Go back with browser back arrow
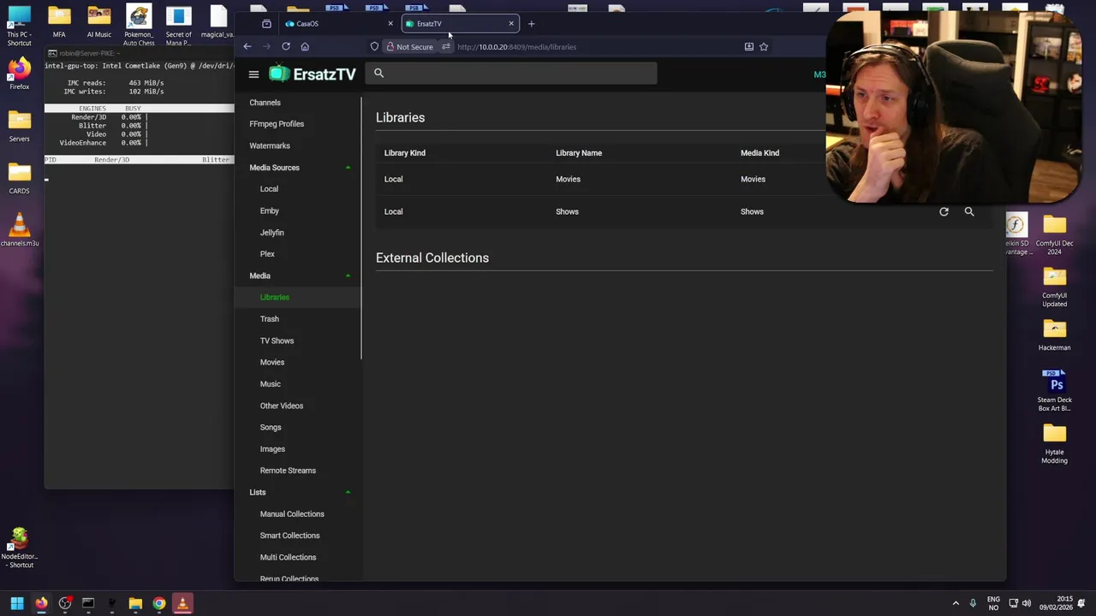Viewport: 1096px width, 616px height. pyautogui.click(x=247, y=47)
